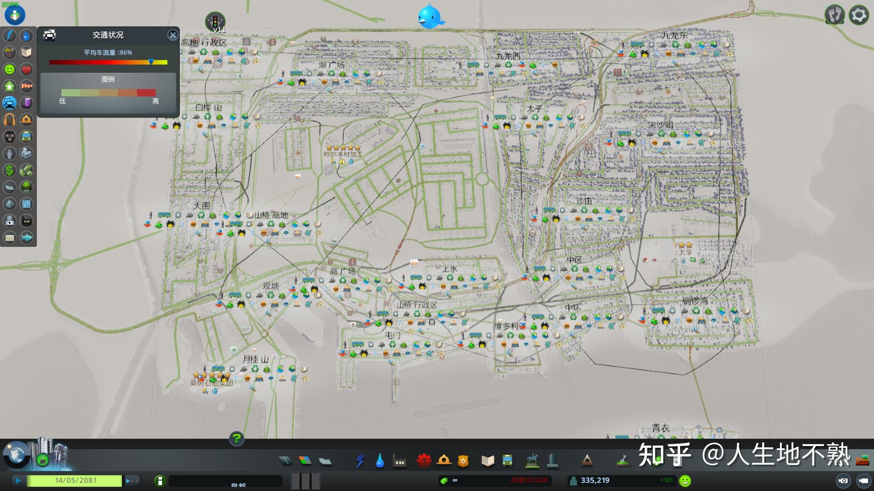Click the footprints mod button

(x=835, y=15)
